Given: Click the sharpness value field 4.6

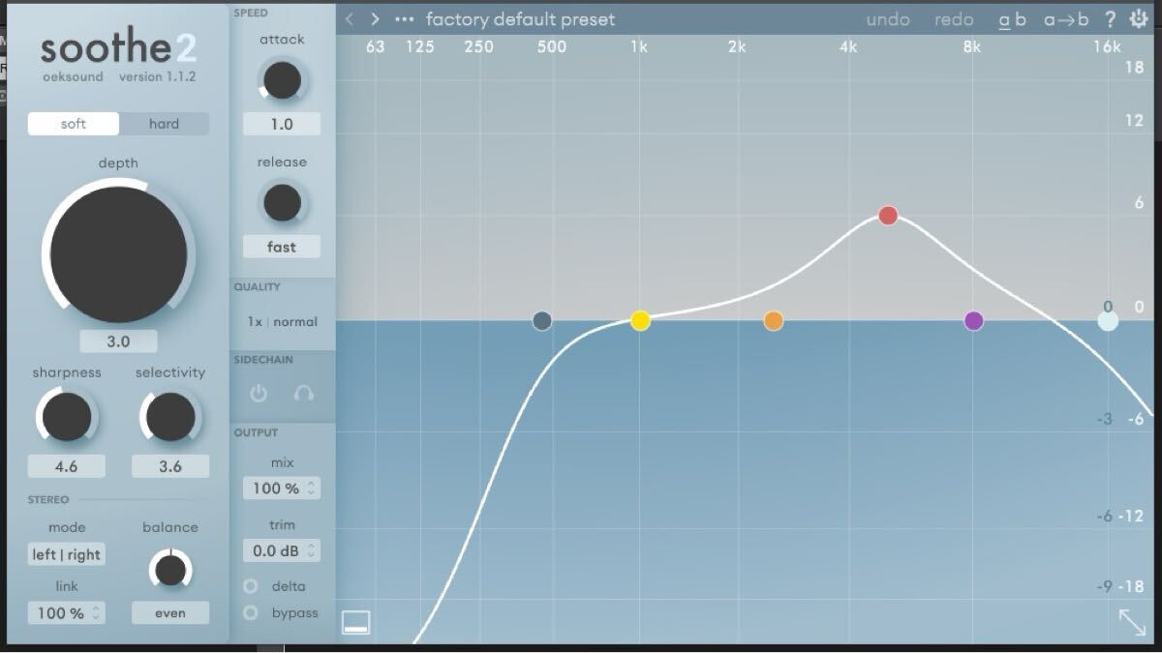Looking at the screenshot, I should point(67,466).
